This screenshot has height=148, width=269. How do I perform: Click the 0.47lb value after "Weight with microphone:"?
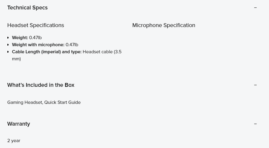point(72,45)
